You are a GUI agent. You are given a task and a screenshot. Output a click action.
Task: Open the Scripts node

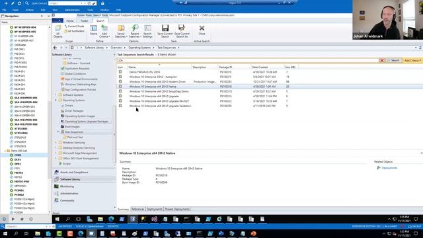(x=66, y=163)
